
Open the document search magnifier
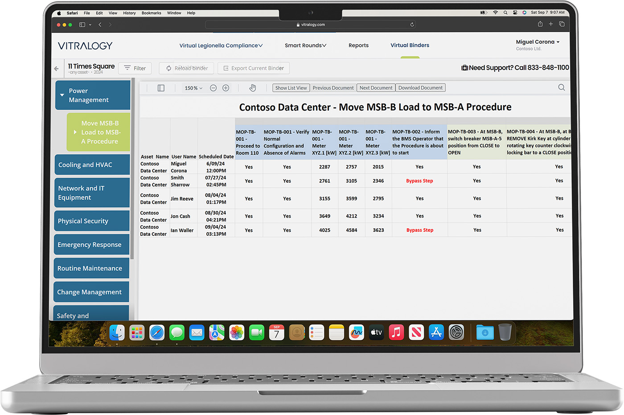(562, 87)
